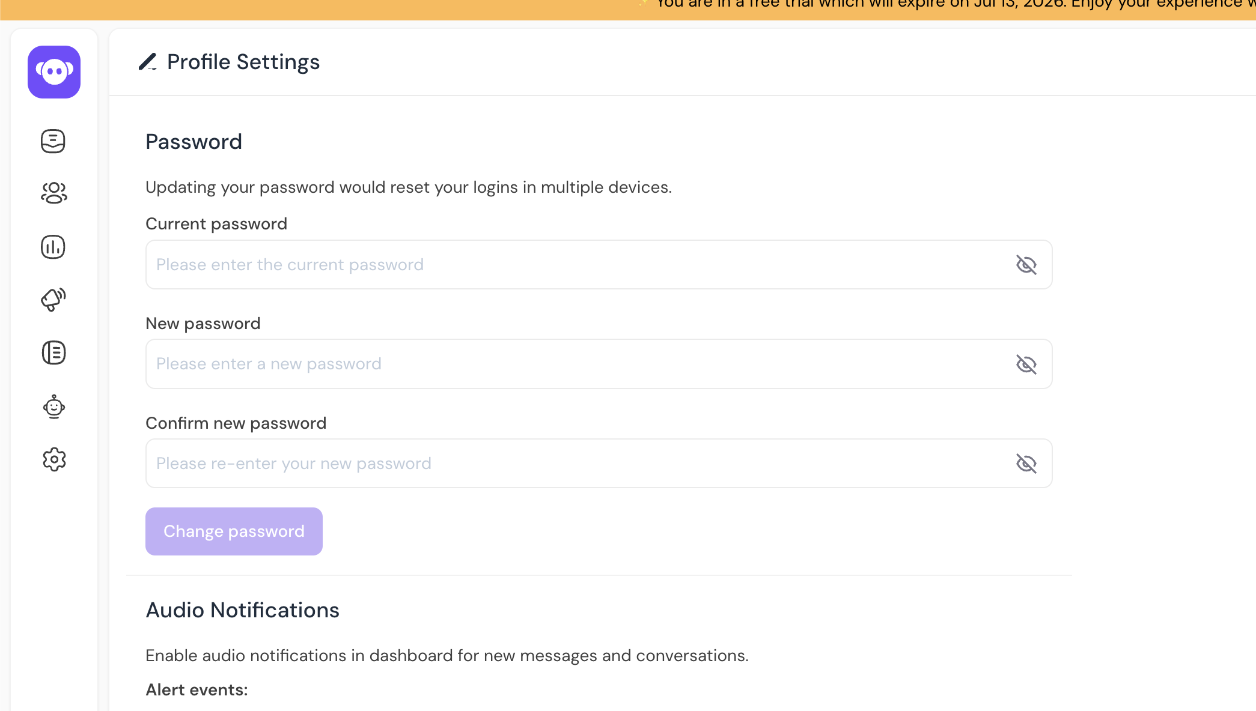This screenshot has width=1256, height=711.
Task: Click the Change password button
Action: pos(234,531)
